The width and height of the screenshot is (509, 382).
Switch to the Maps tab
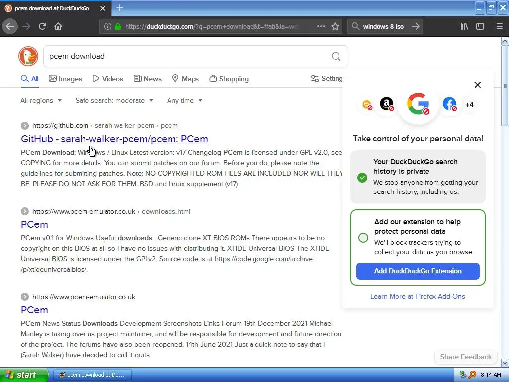click(185, 79)
